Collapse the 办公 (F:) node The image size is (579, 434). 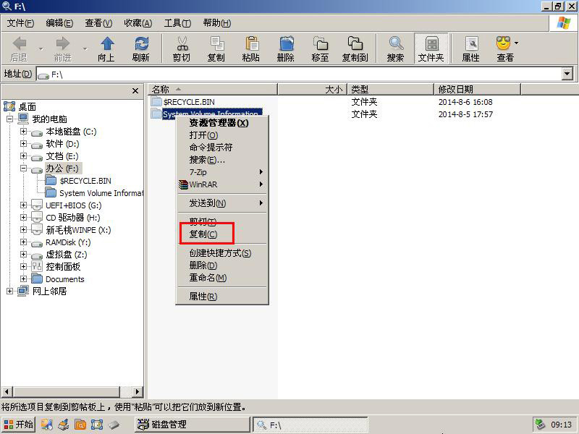click(x=24, y=169)
